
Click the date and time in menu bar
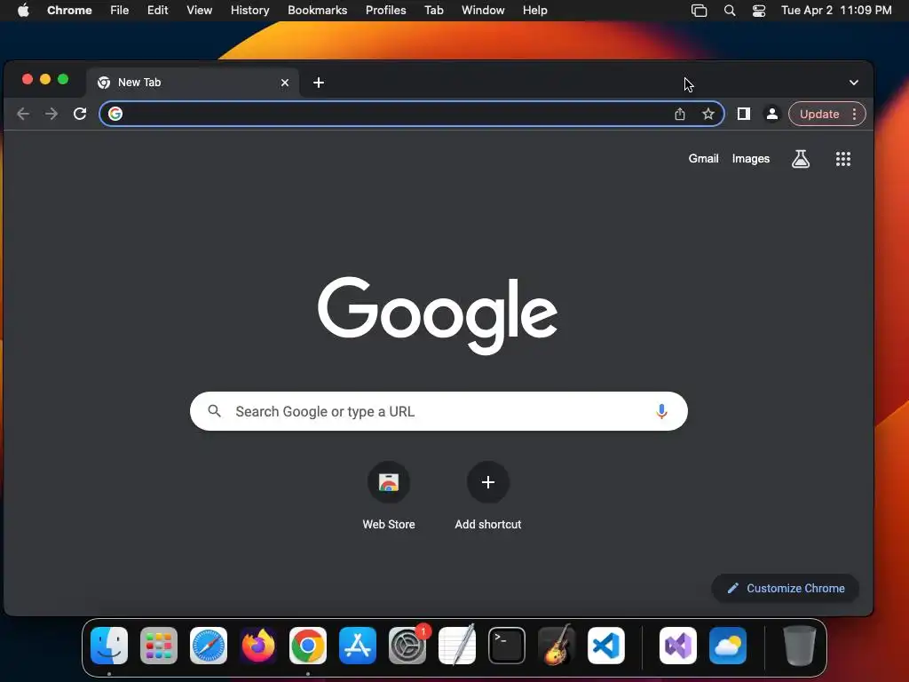pyautogui.click(x=836, y=10)
